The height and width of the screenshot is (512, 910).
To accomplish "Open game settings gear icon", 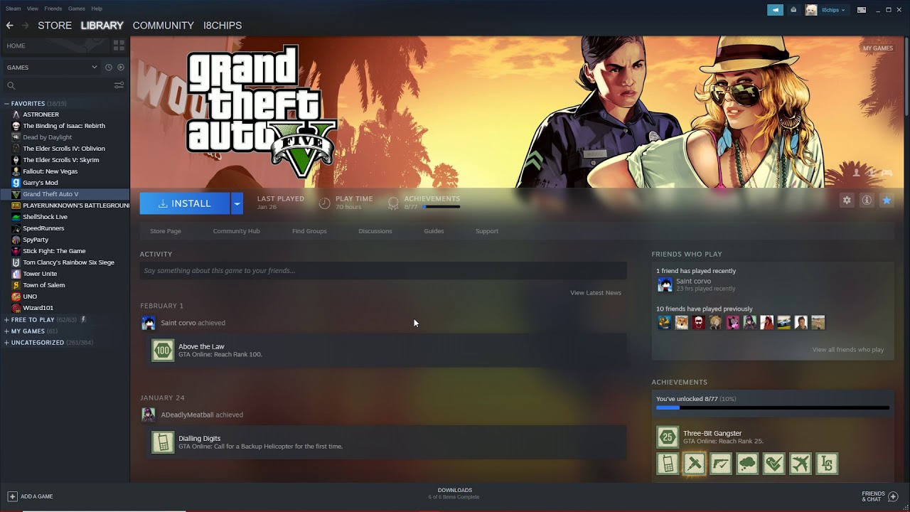I will tap(847, 201).
